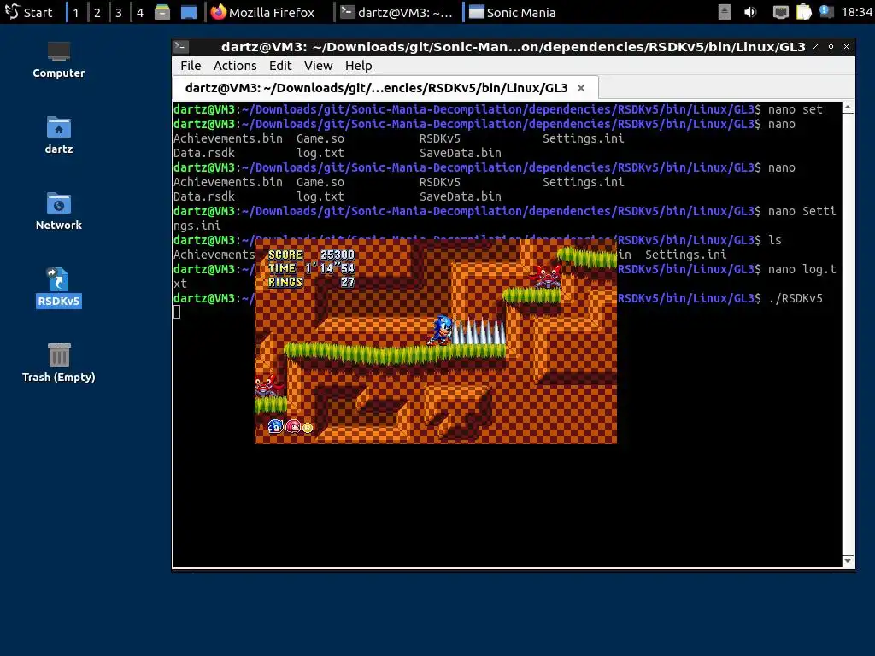Switch to workspace 2

(x=97, y=12)
